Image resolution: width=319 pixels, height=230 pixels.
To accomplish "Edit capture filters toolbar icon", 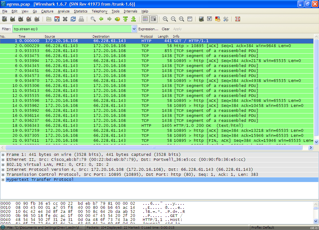I will [202, 19].
